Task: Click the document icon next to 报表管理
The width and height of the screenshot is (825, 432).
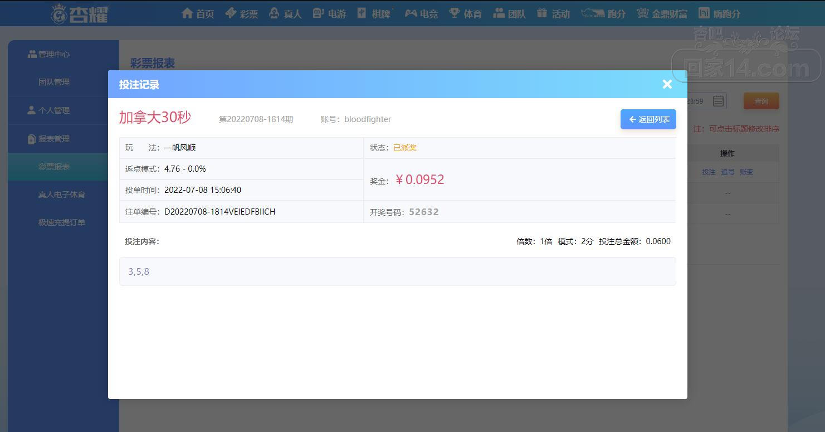Action: pyautogui.click(x=31, y=139)
